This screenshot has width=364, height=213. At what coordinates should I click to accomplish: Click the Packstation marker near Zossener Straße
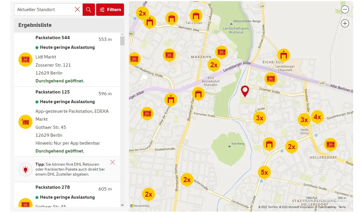(x=271, y=79)
